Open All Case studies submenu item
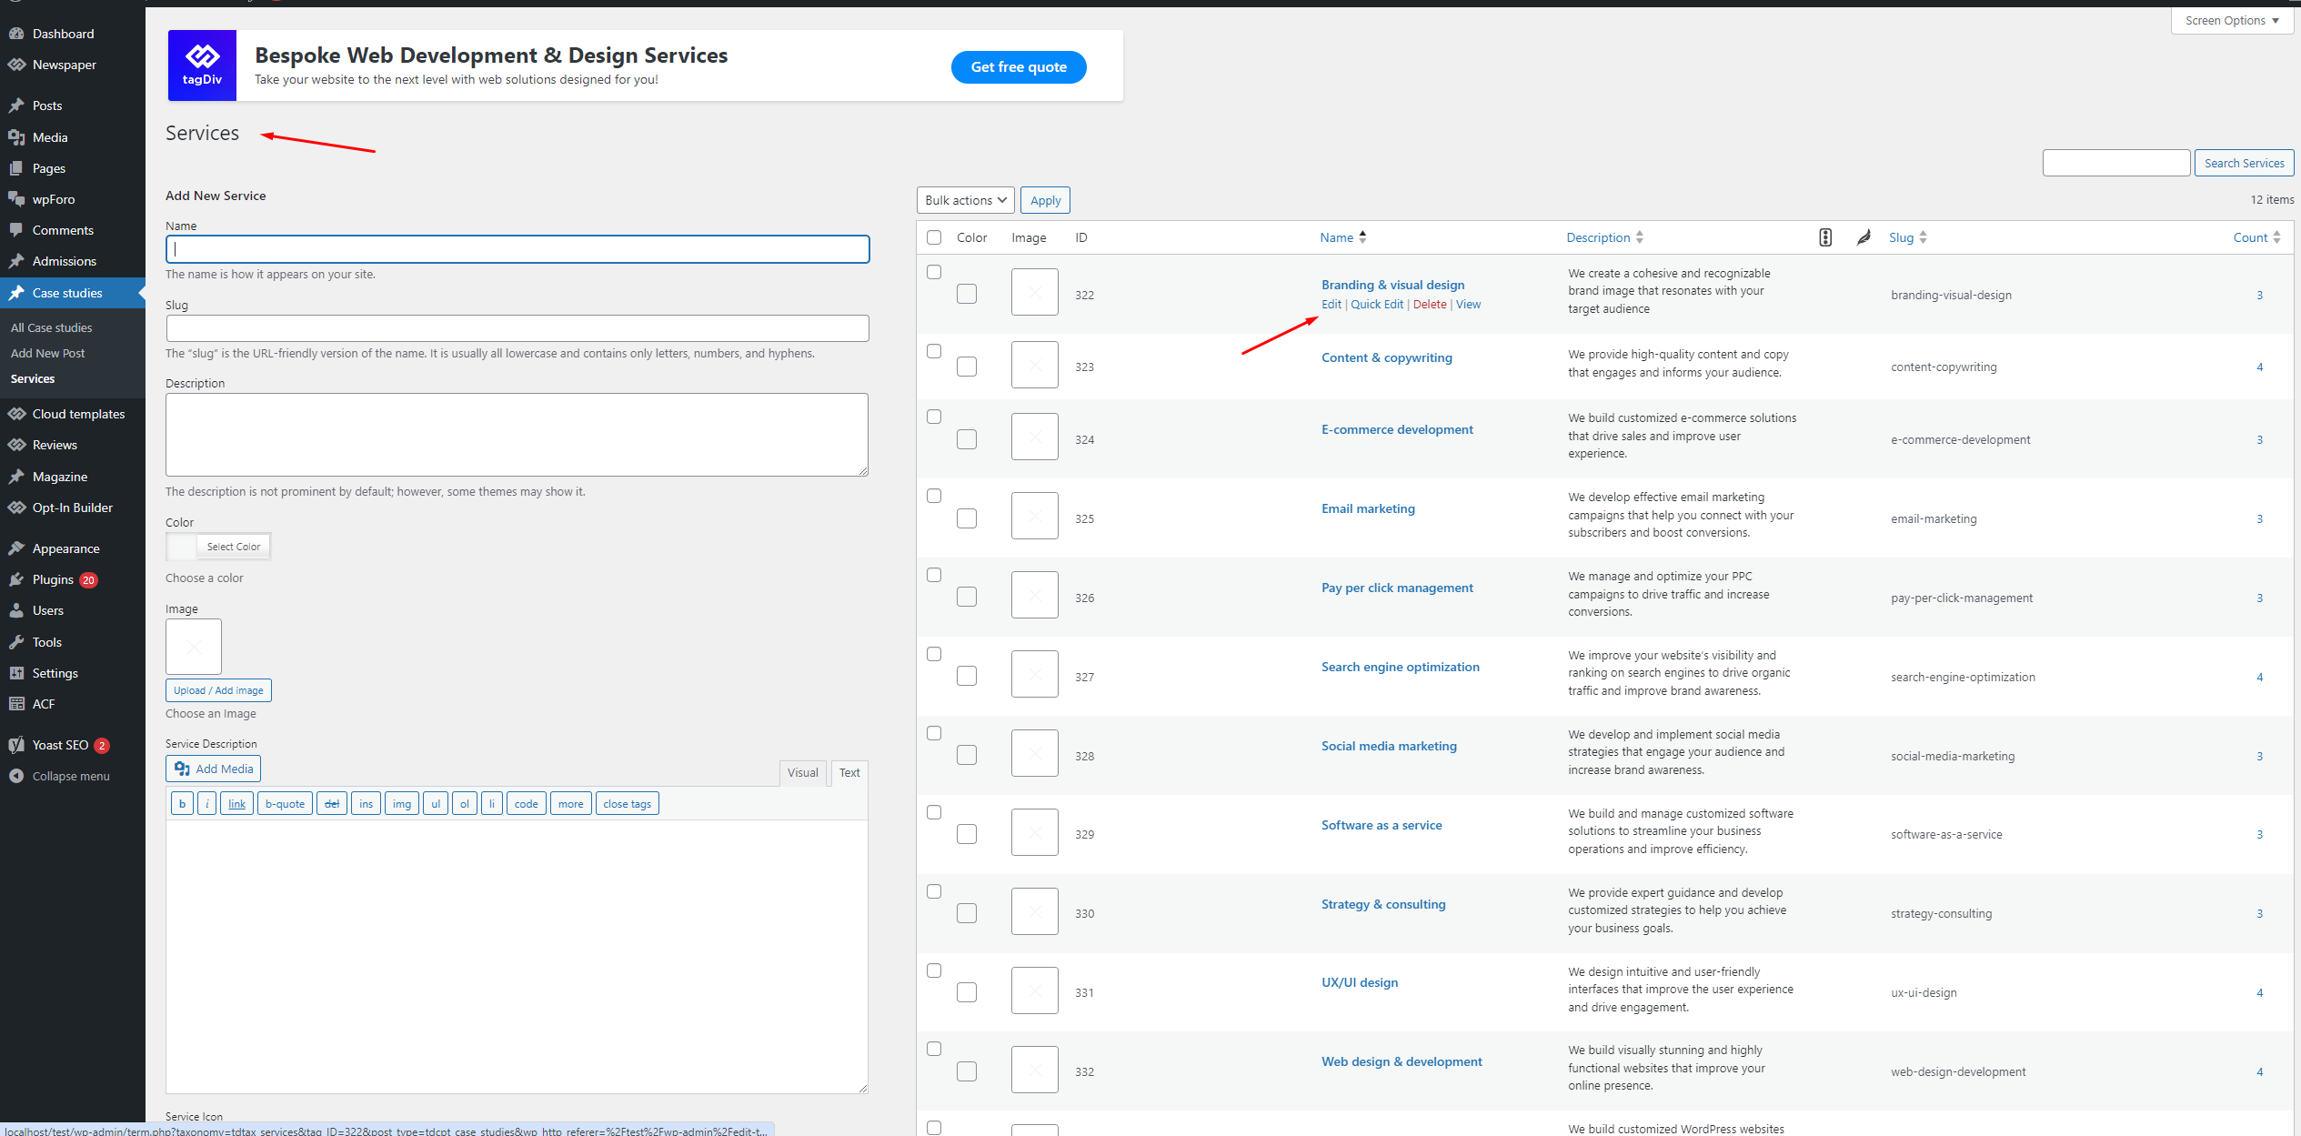This screenshot has width=2301, height=1136. click(x=51, y=327)
